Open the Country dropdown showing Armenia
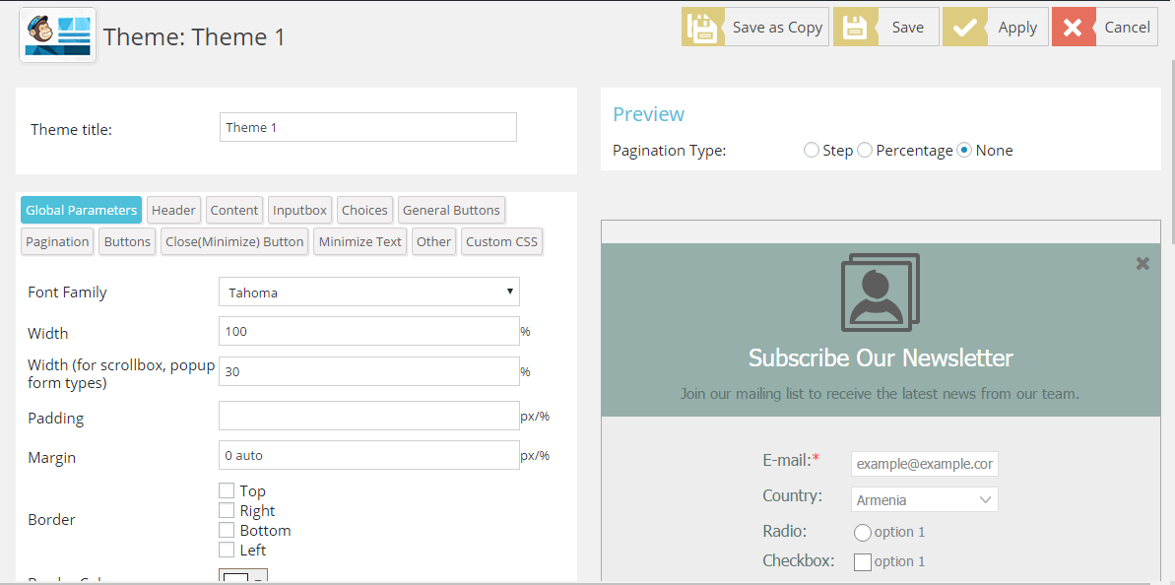This screenshot has width=1175, height=585. tap(924, 499)
